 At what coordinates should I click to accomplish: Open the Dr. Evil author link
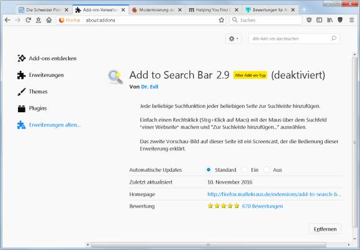150,87
